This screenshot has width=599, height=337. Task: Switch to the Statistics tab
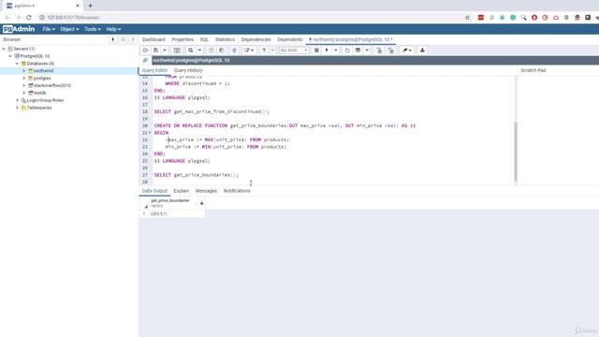pos(225,39)
